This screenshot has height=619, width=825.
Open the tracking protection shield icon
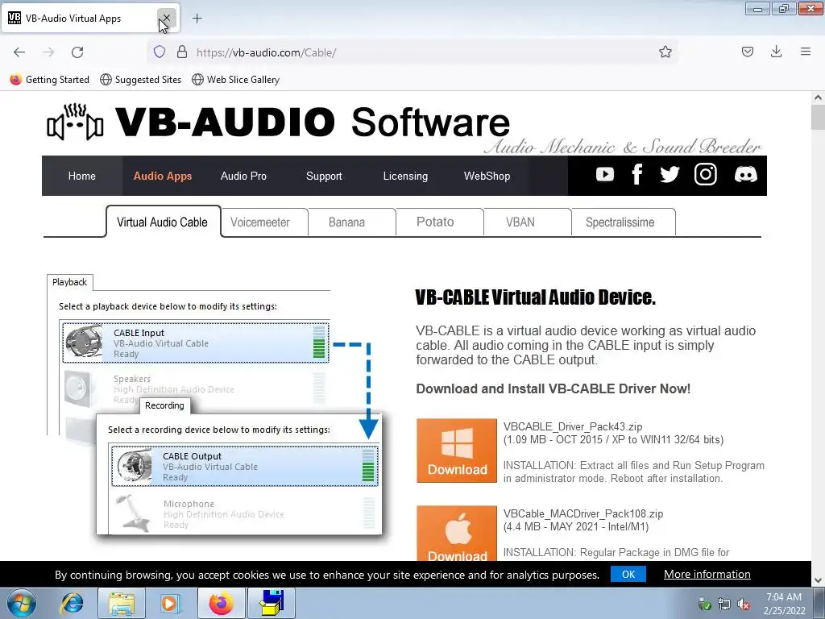(160, 52)
